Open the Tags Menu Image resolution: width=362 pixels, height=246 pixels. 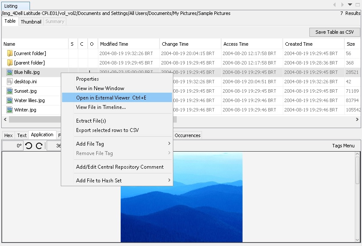pos(343,146)
